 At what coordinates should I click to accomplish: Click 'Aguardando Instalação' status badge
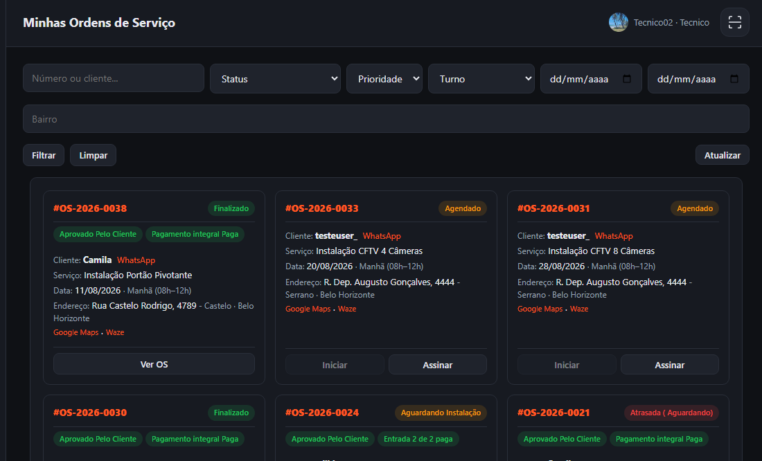[441, 413]
